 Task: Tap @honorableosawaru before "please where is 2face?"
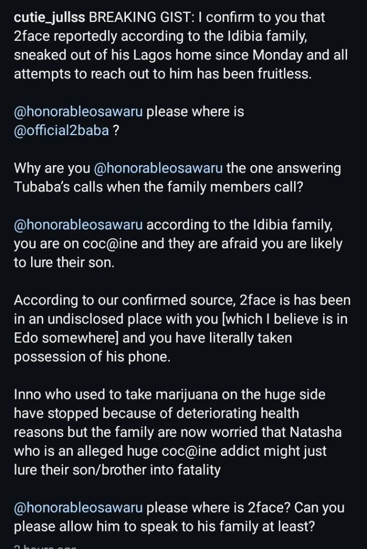pyautogui.click(x=78, y=507)
